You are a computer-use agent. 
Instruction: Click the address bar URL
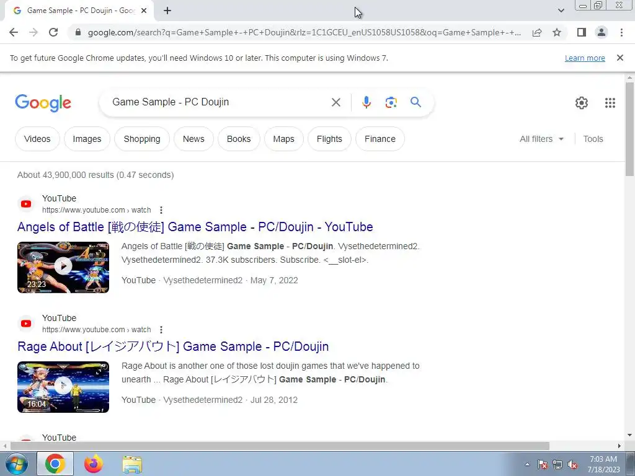(304, 32)
